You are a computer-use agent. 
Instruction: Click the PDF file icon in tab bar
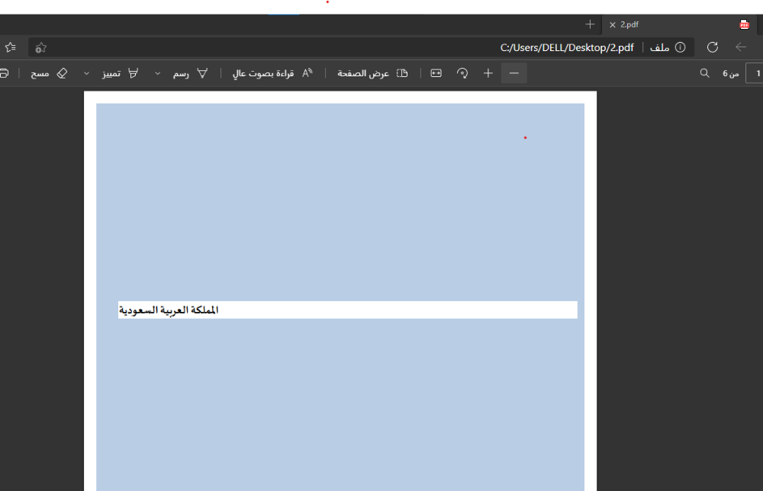(744, 24)
